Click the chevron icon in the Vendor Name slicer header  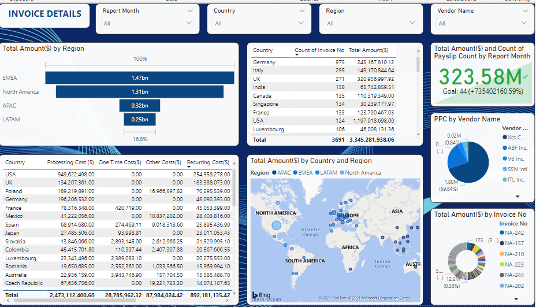[x=524, y=11]
